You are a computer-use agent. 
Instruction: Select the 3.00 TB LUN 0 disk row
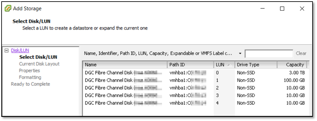pyautogui.click(x=195, y=73)
